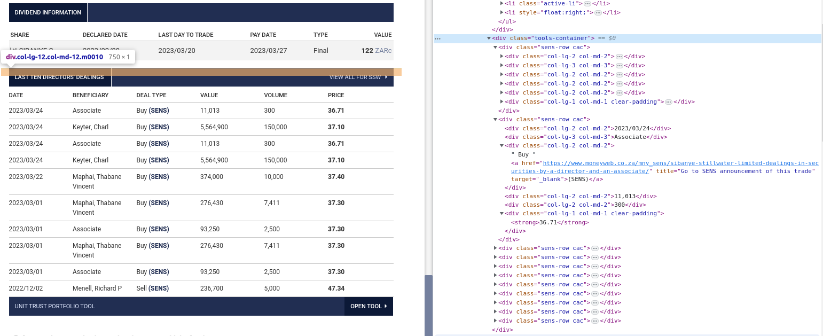Select the Dividend Information tab
Viewport: 823px width, 336px height.
(x=48, y=12)
